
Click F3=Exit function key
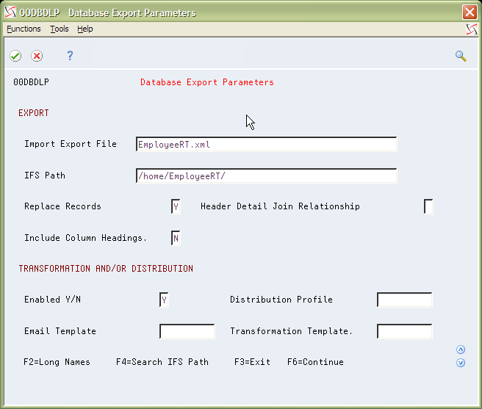point(252,362)
